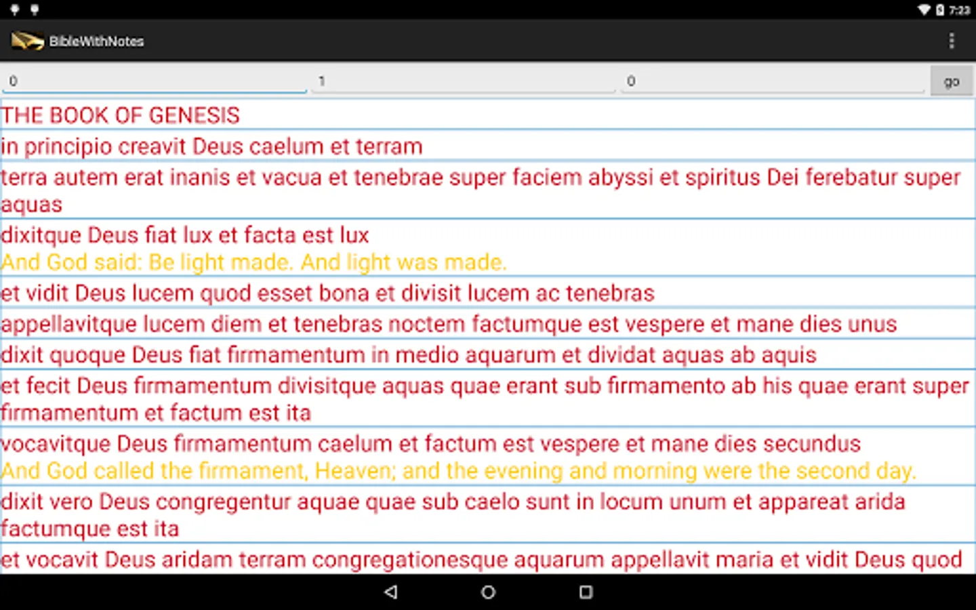The height and width of the screenshot is (610, 976).
Task: Focus the middle input field showing 1
Action: tap(464, 81)
